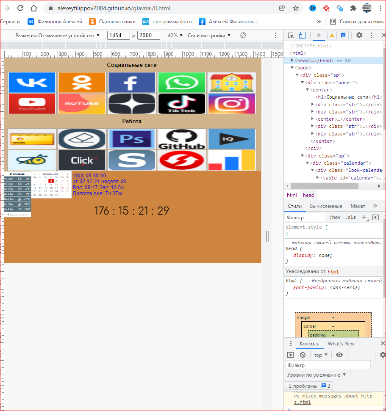Viewport: 386px width, 411px height.
Task: Expand the table id="calendar" node
Action: click(317, 177)
